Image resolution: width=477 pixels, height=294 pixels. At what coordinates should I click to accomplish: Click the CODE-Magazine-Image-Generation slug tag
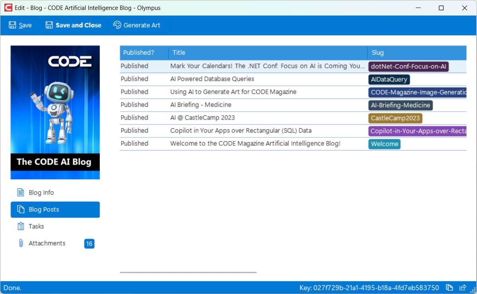(x=417, y=92)
